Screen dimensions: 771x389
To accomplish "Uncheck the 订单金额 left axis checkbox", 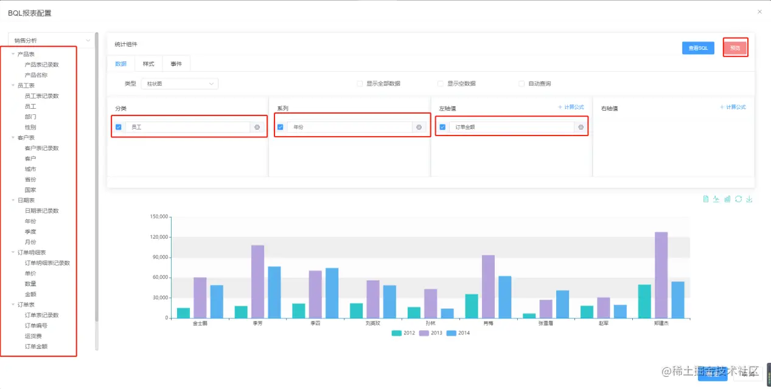I will [442, 127].
